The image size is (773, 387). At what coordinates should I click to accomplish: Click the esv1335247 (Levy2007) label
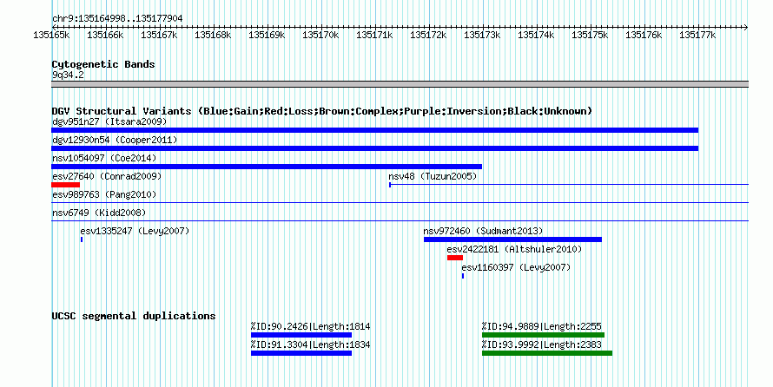click(135, 231)
